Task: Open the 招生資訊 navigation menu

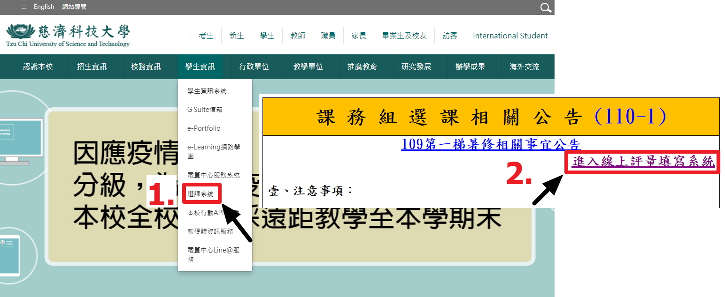Action: point(92,67)
